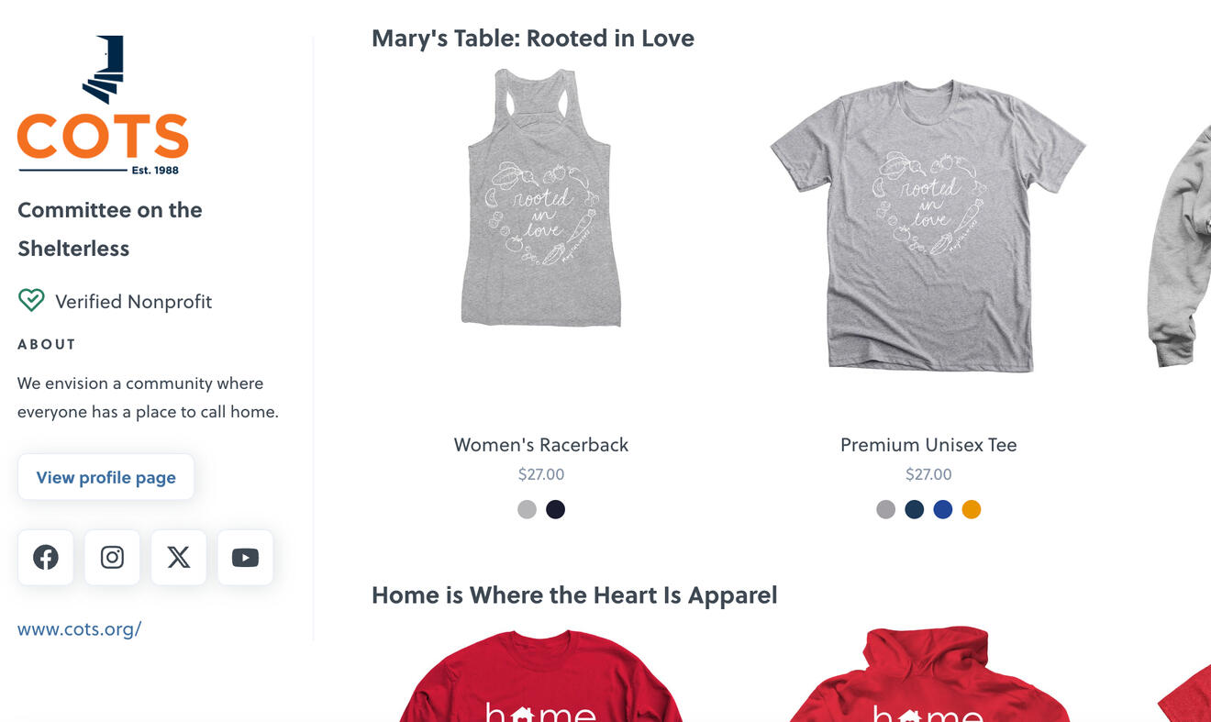Open the Premium Unisex Tee gray shirt image
The width and height of the screenshot is (1211, 722).
pyautogui.click(x=928, y=225)
